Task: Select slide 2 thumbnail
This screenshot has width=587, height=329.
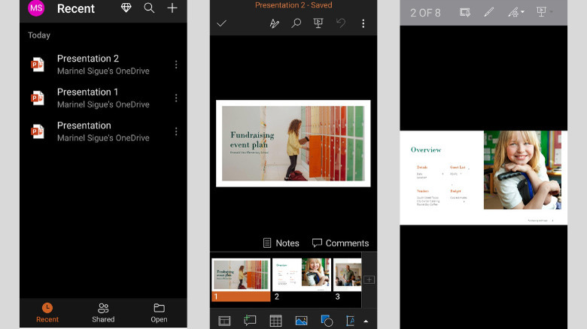Action: (x=301, y=275)
